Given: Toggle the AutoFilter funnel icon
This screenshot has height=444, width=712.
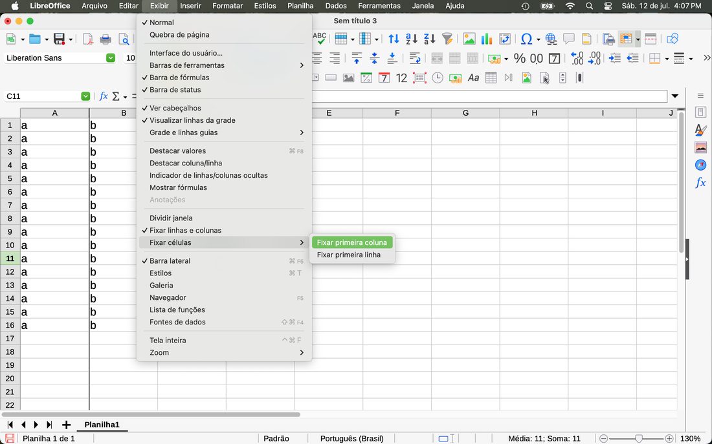Looking at the screenshot, I should pos(447,39).
